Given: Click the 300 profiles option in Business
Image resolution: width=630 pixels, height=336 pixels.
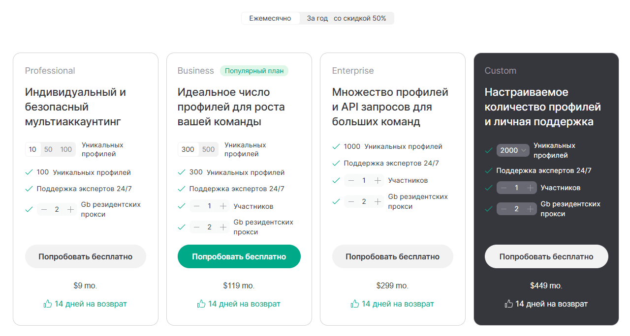Looking at the screenshot, I should click(x=188, y=149).
